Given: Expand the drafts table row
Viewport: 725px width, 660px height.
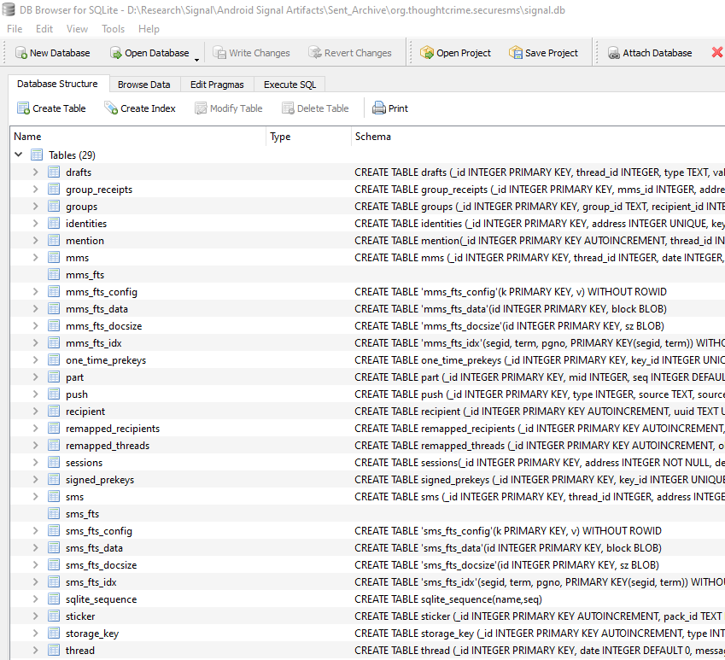Looking at the screenshot, I should 36,172.
